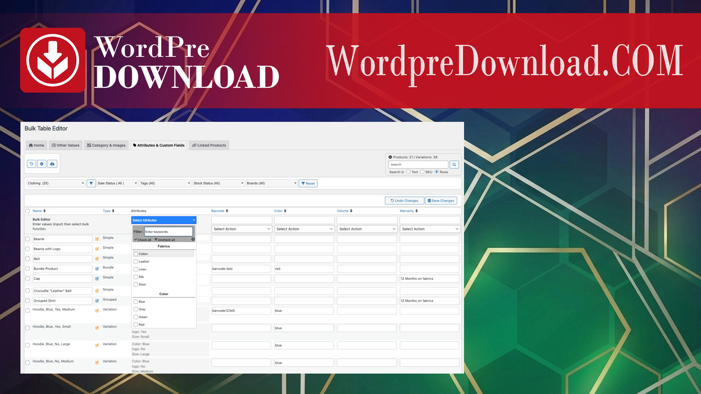701x394 pixels.
Task: Open the Tags (All) dropdown
Action: click(165, 183)
